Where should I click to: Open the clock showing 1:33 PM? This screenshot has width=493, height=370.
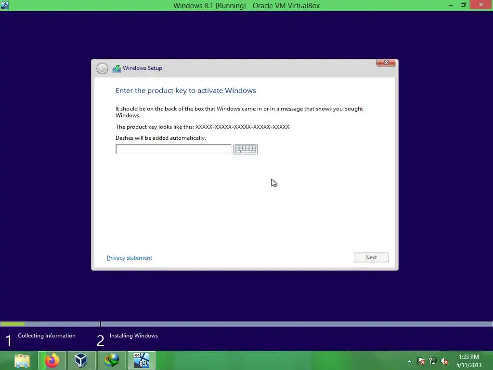point(469,361)
